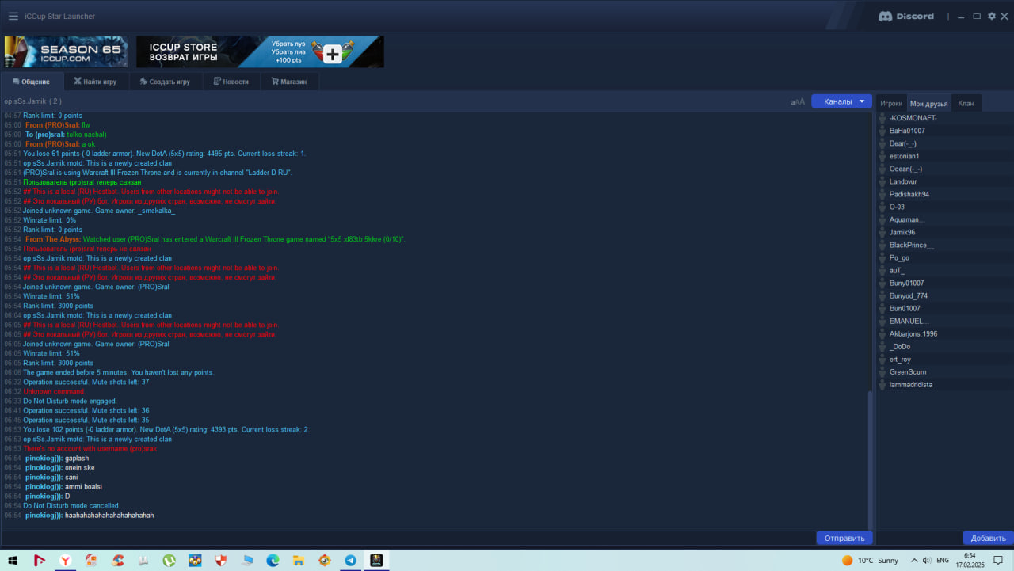Select friend estonian1 in the list
This screenshot has width=1014, height=571.
[x=944, y=156]
